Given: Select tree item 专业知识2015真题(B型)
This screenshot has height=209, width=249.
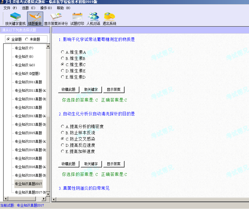Looking at the screenshot, I should [x=30, y=150].
